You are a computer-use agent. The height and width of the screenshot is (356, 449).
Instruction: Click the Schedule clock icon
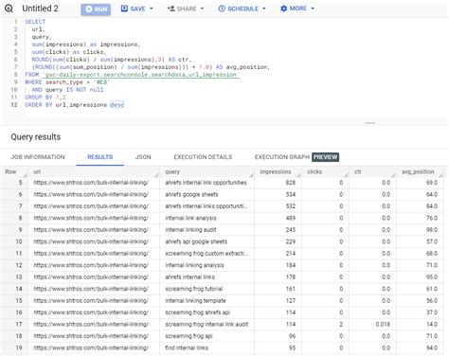pyautogui.click(x=222, y=9)
